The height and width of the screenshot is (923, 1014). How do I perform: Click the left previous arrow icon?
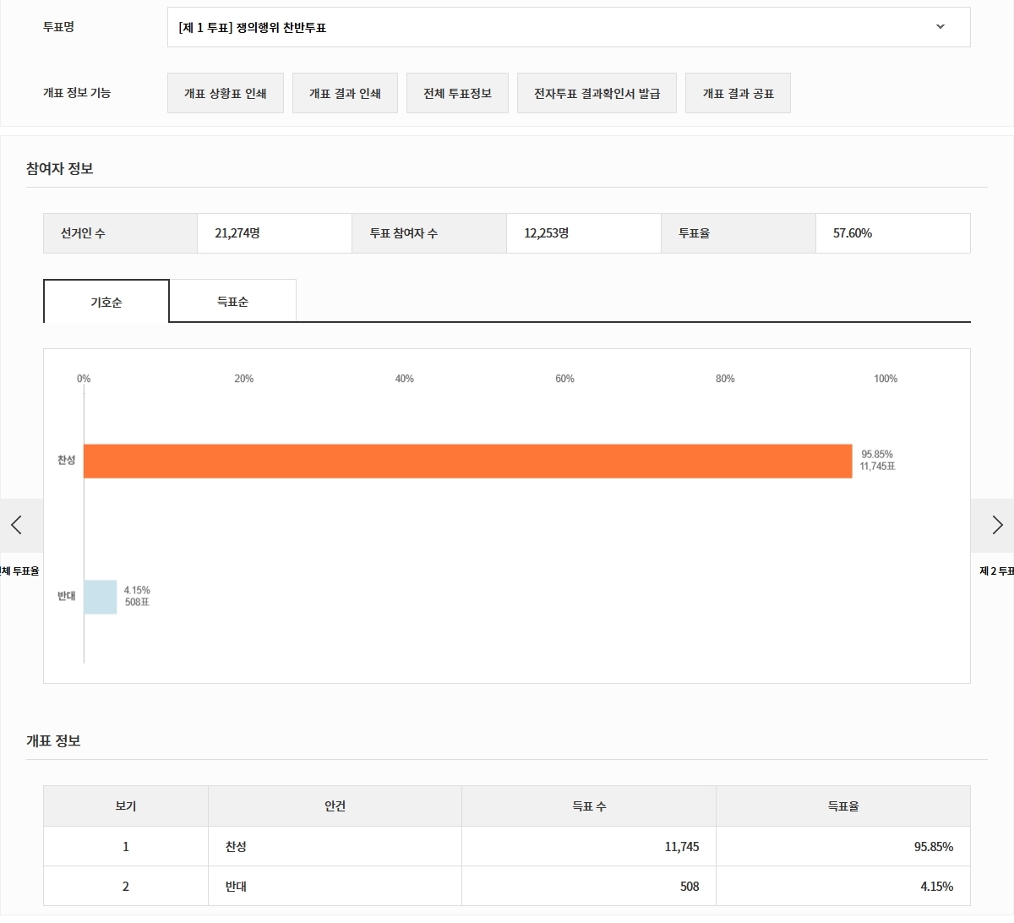pos(17,525)
